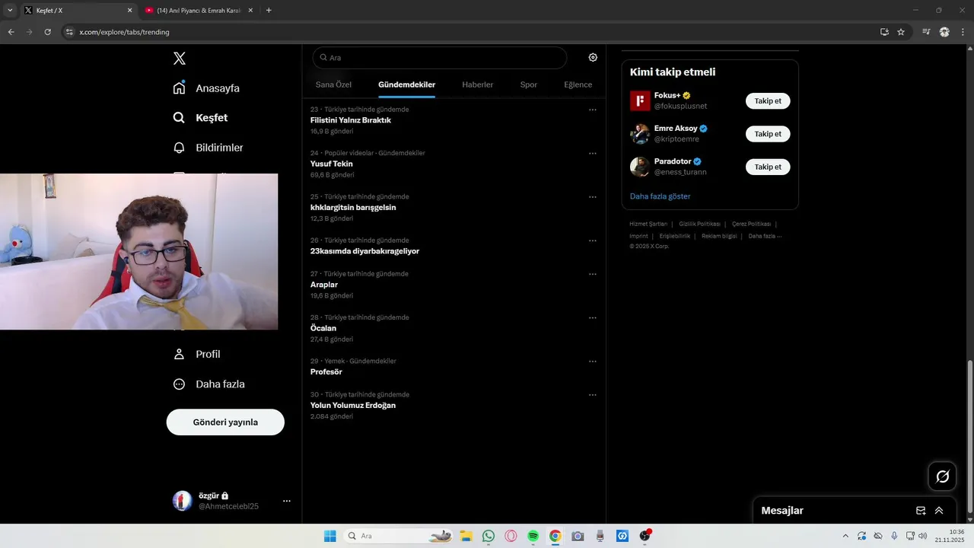This screenshot has height=548, width=974.
Task: Open more options for Araplar trend
Action: pos(592,274)
